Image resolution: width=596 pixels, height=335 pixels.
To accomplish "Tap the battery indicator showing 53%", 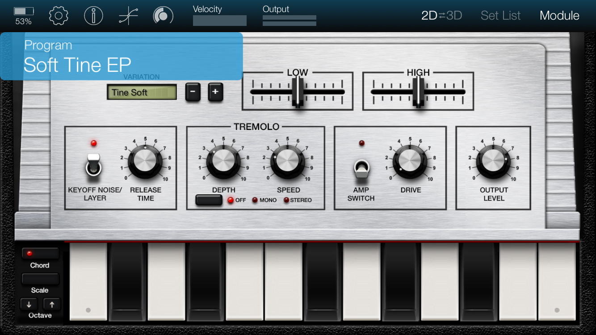I will (23, 16).
